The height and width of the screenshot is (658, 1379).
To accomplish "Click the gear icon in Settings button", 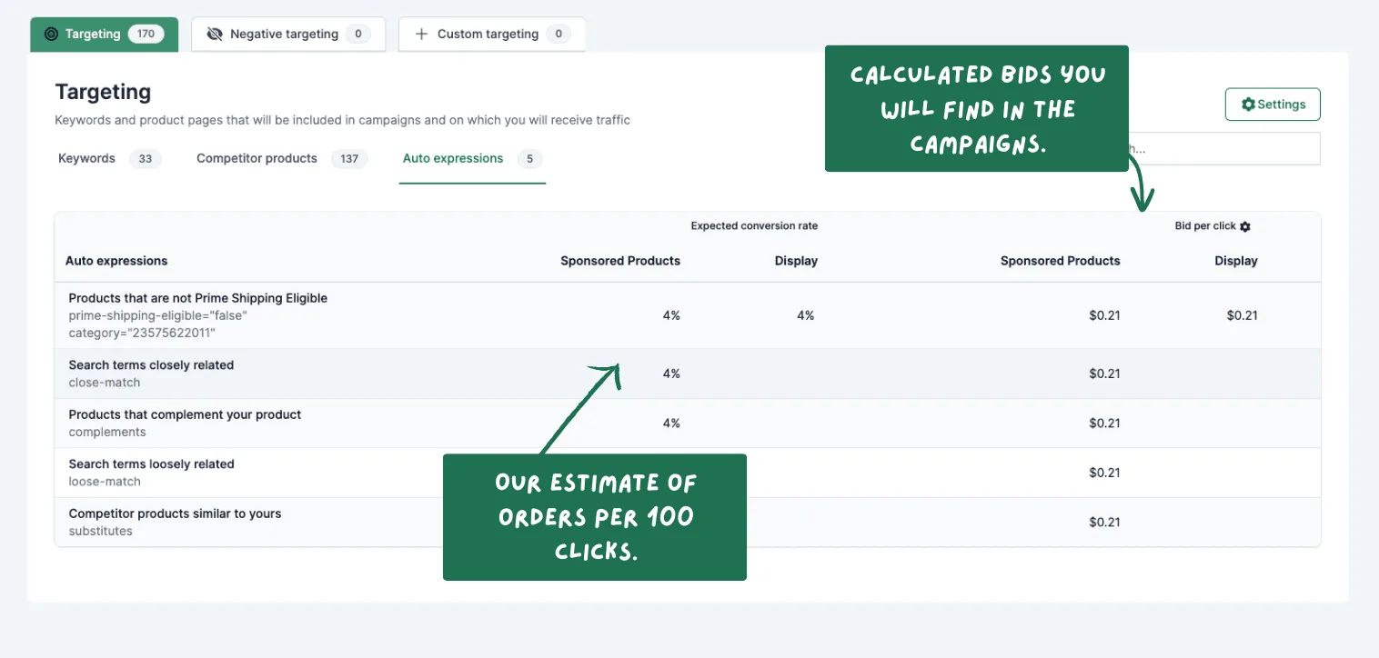I will (1248, 105).
